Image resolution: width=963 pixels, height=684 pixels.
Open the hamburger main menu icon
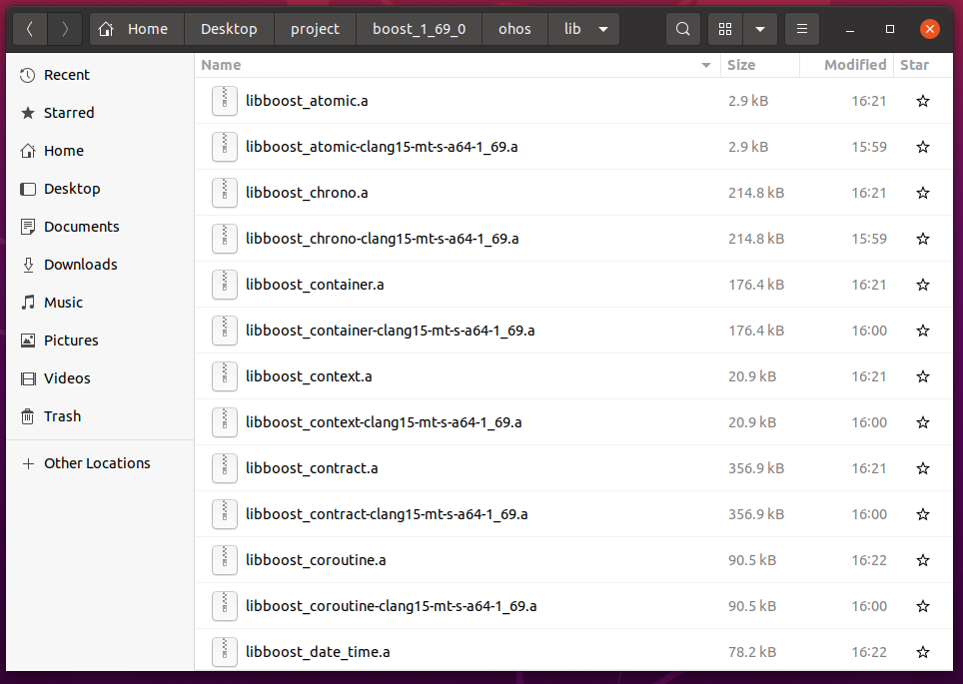pyautogui.click(x=801, y=29)
